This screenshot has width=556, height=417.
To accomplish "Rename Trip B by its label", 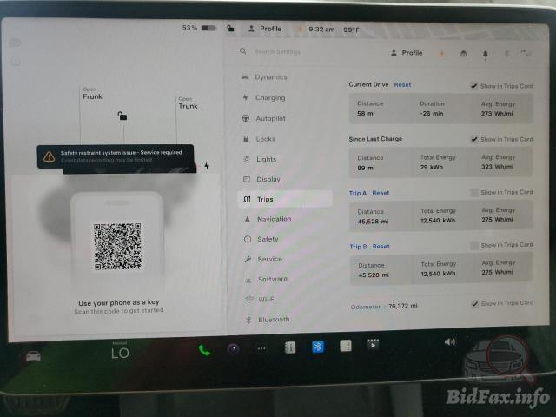I will click(x=358, y=247).
